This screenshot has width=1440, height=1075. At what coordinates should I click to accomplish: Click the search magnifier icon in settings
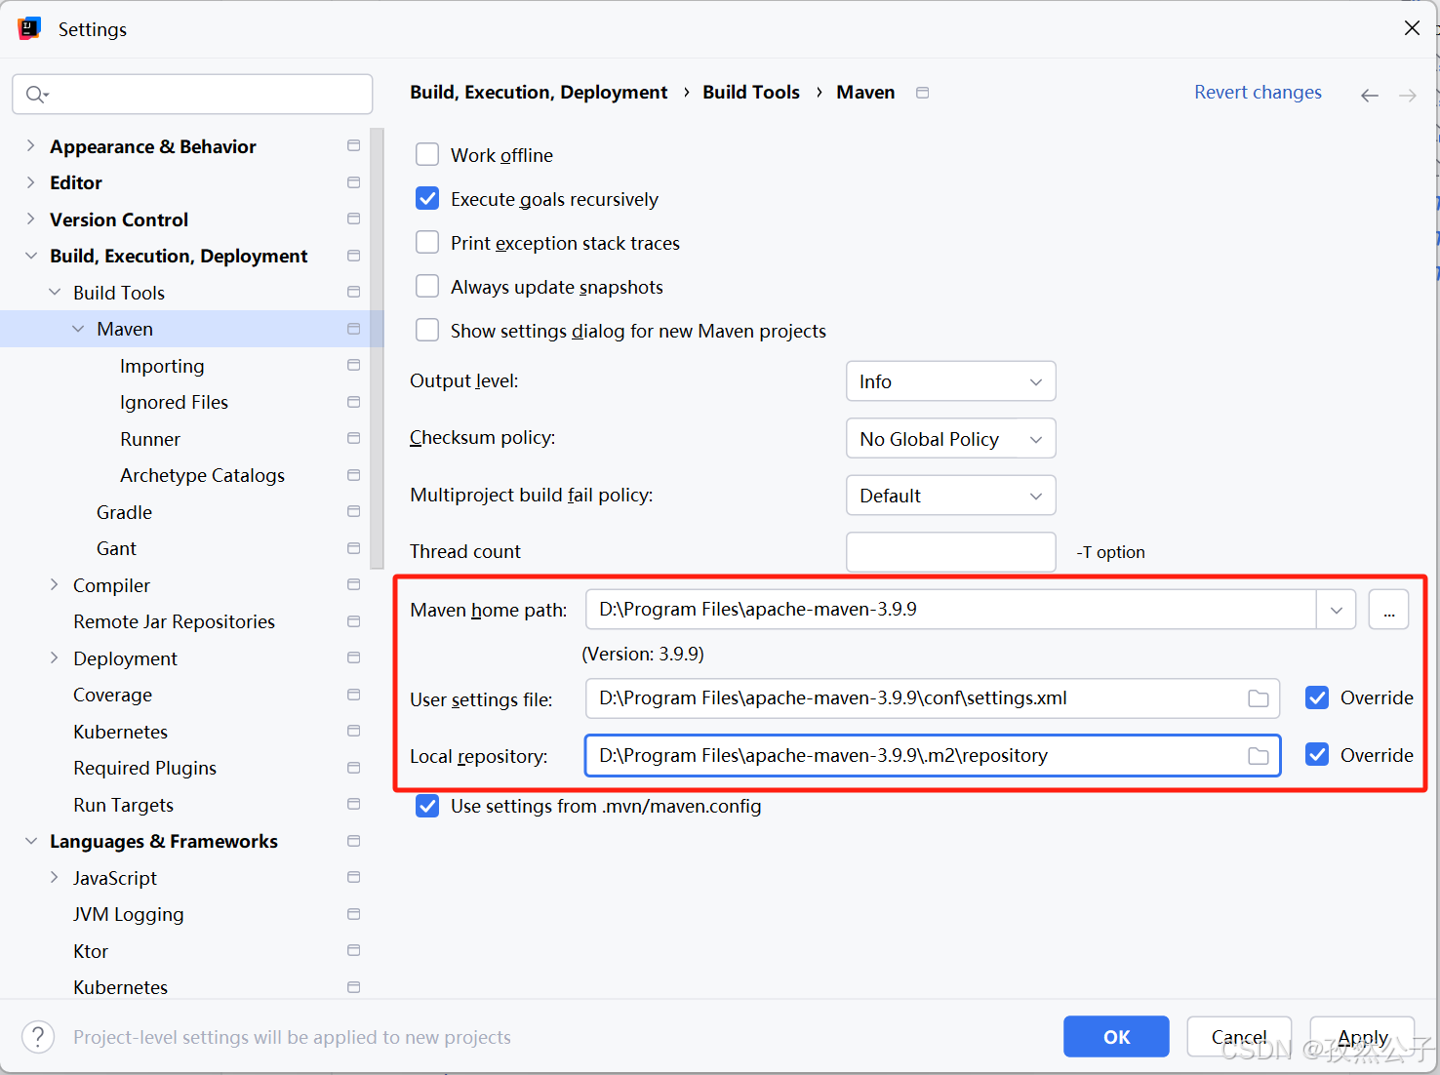point(37,95)
